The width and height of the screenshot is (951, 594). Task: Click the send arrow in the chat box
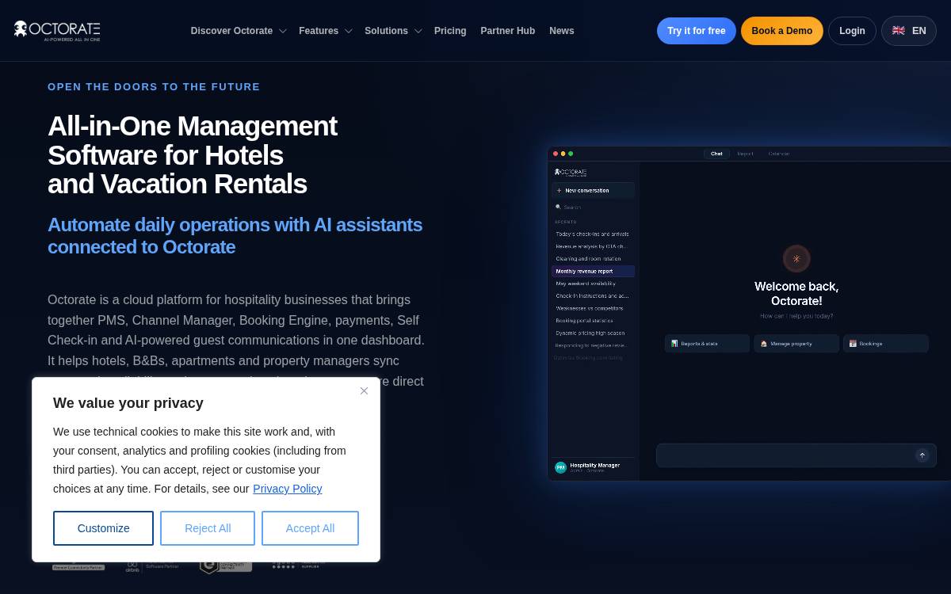point(922,455)
